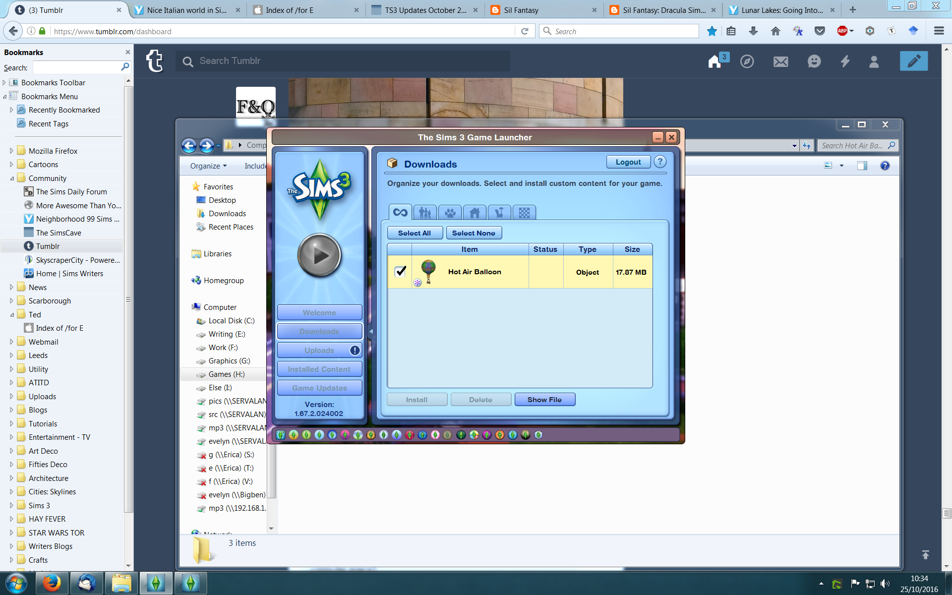952x595 pixels.
Task: Click the Select None button
Action: [474, 233]
